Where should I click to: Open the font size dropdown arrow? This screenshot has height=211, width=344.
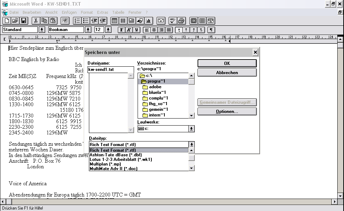(108, 30)
